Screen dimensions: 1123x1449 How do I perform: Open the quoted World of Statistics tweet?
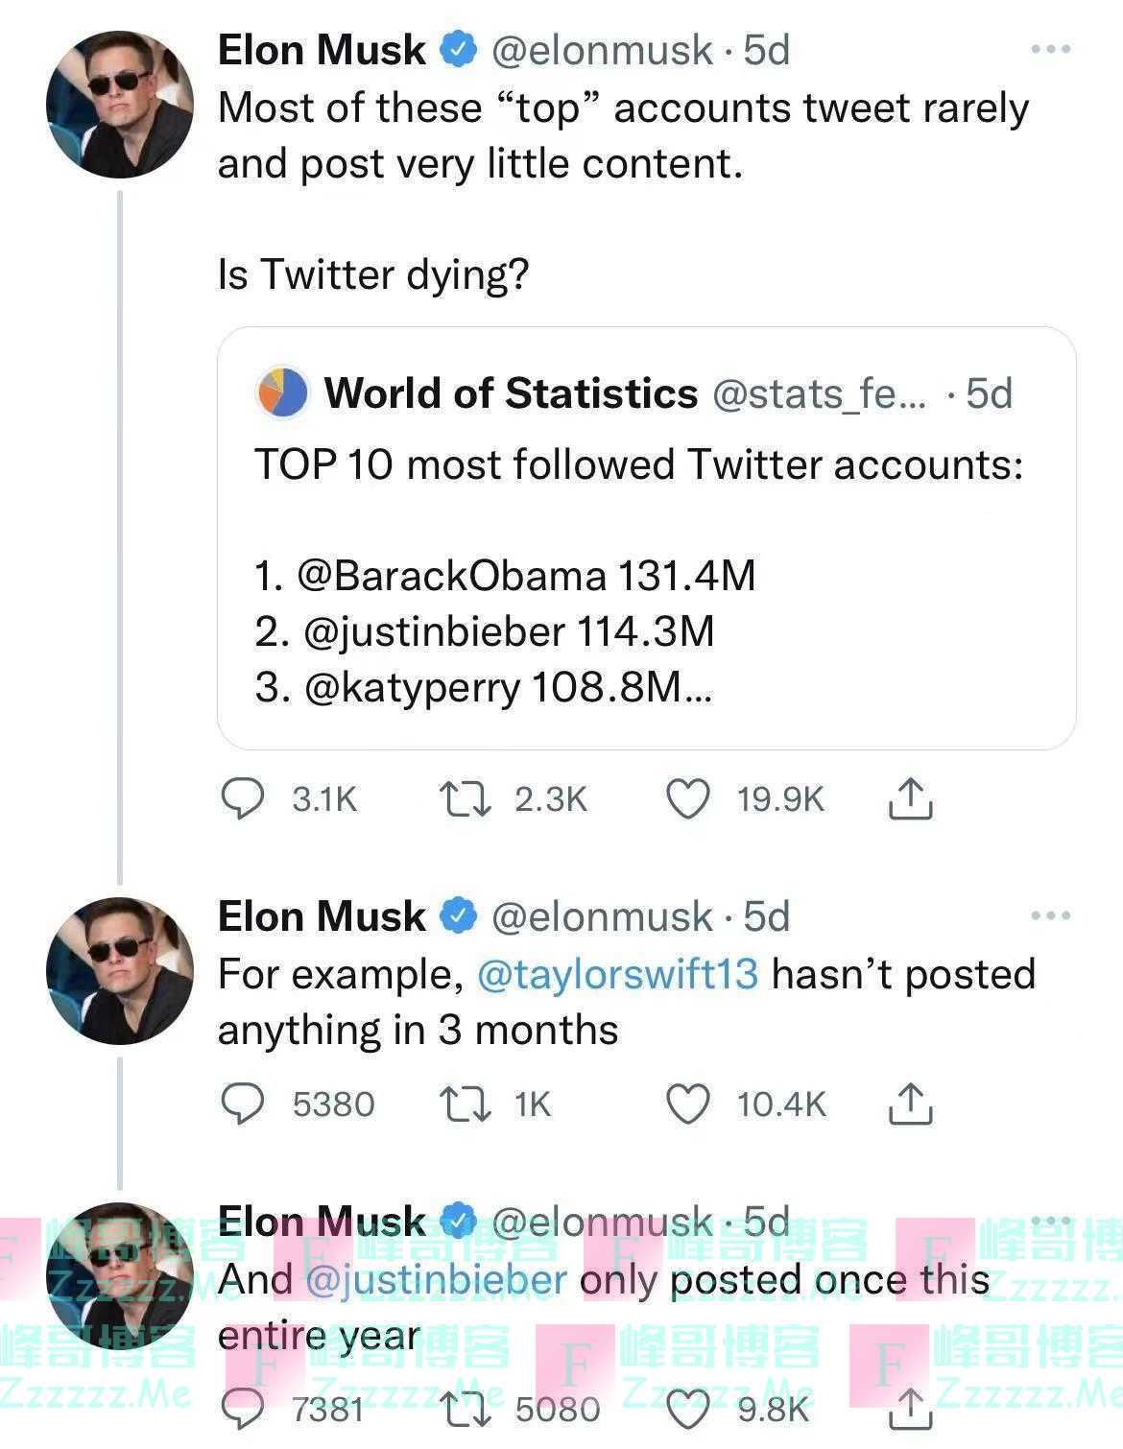[x=646, y=576]
